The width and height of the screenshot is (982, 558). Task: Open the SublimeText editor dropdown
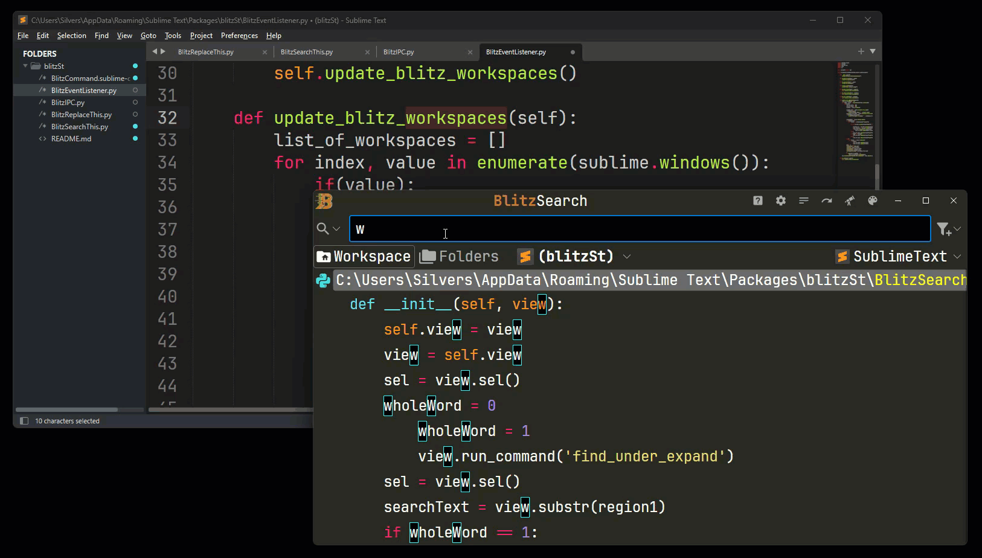(957, 257)
